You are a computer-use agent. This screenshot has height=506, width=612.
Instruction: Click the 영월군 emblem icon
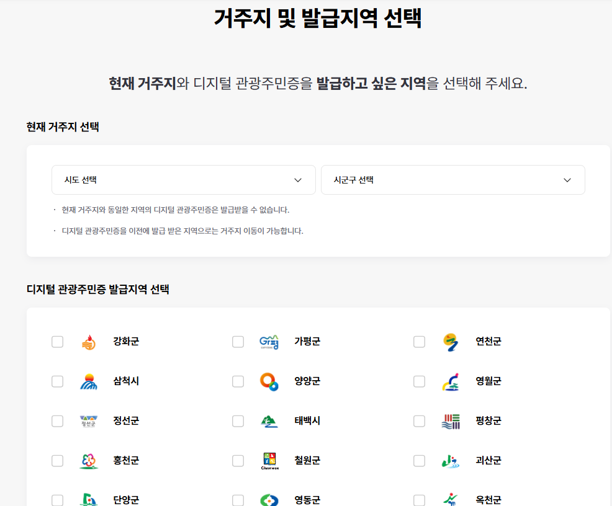tap(451, 382)
